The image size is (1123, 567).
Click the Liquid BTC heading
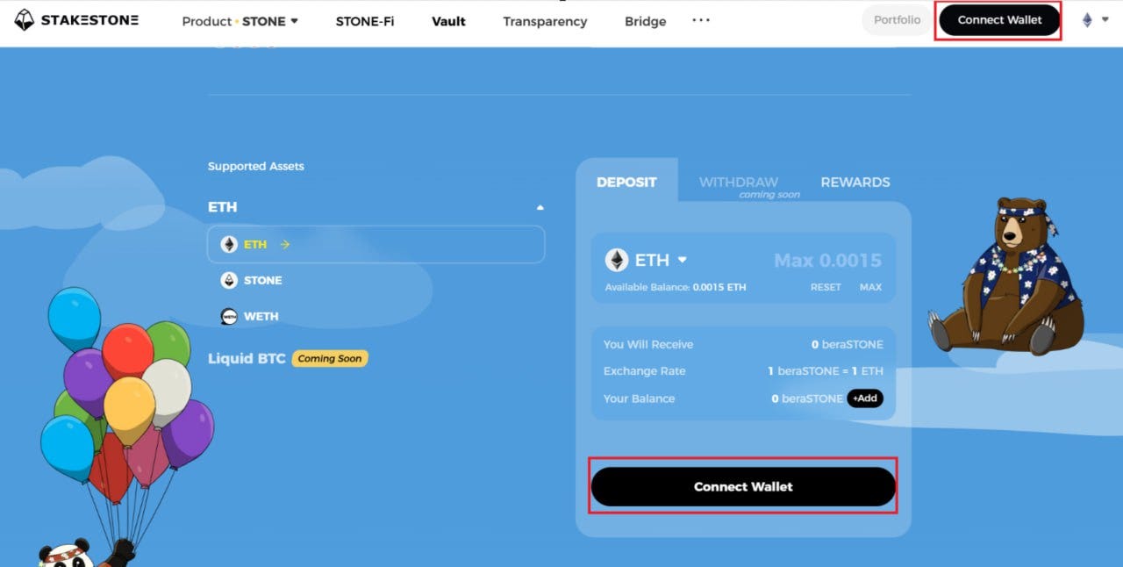[x=247, y=358]
